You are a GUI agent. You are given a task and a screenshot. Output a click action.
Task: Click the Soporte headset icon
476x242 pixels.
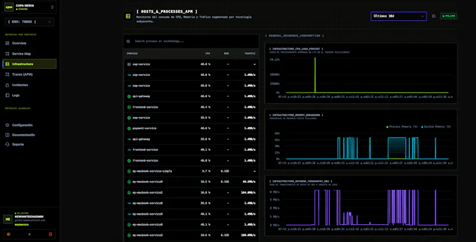tap(7, 145)
